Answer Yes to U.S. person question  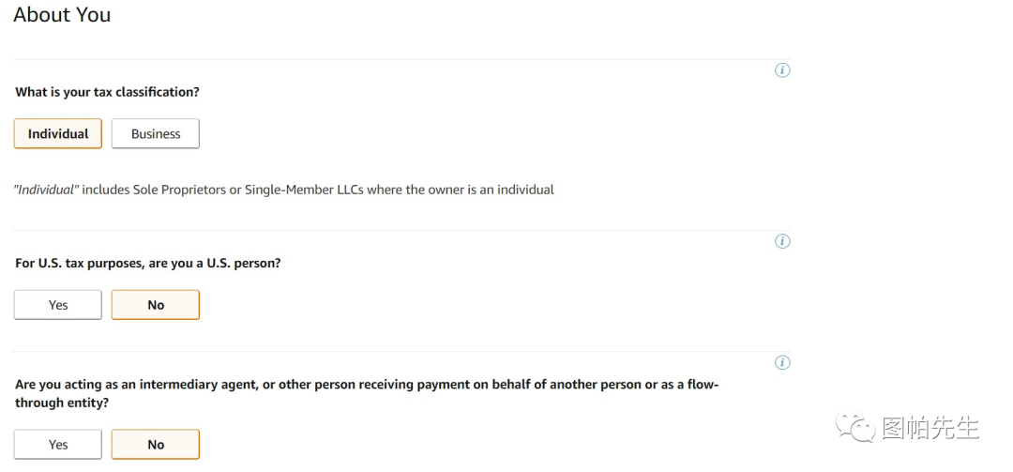click(x=58, y=305)
